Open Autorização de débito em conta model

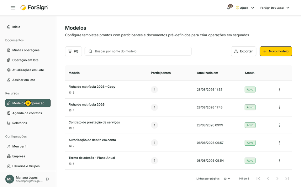point(92,140)
